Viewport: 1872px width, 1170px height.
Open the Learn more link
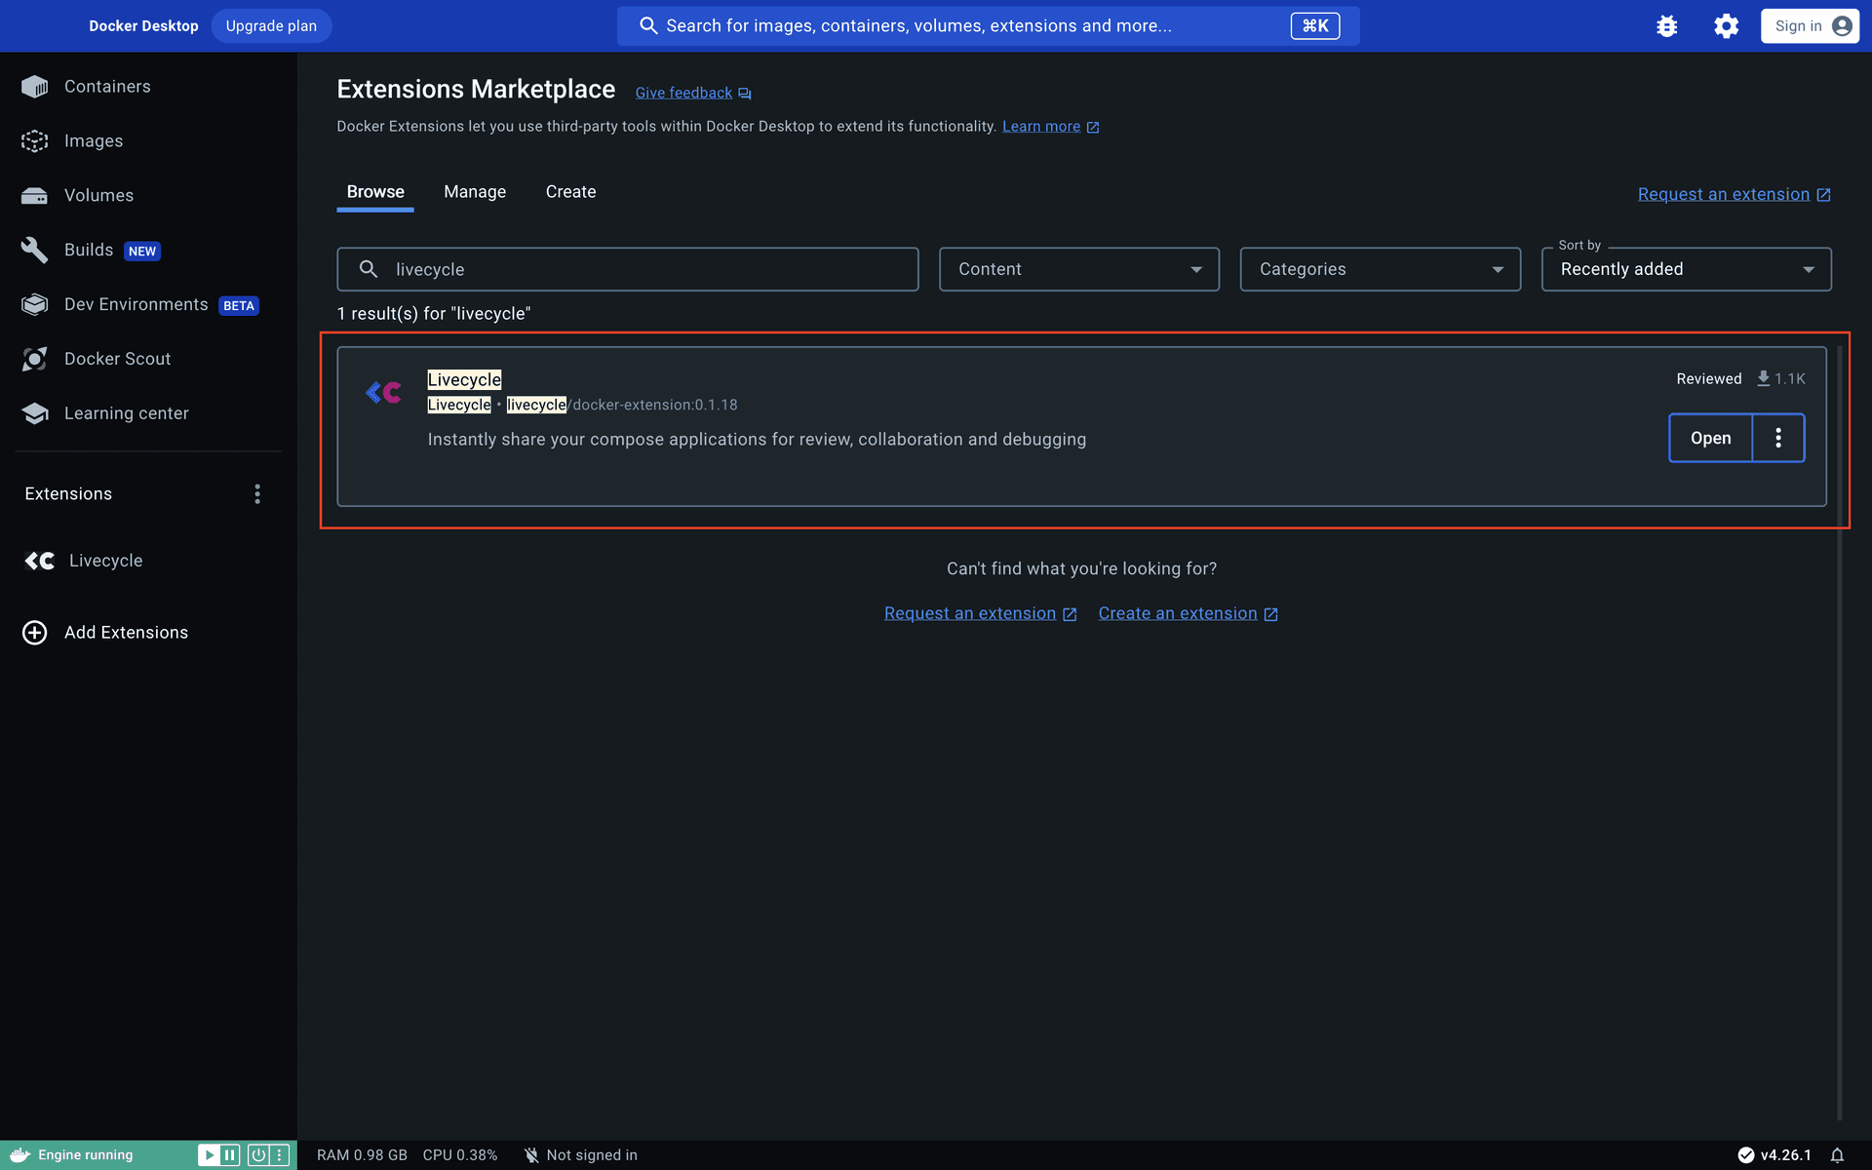coord(1050,127)
